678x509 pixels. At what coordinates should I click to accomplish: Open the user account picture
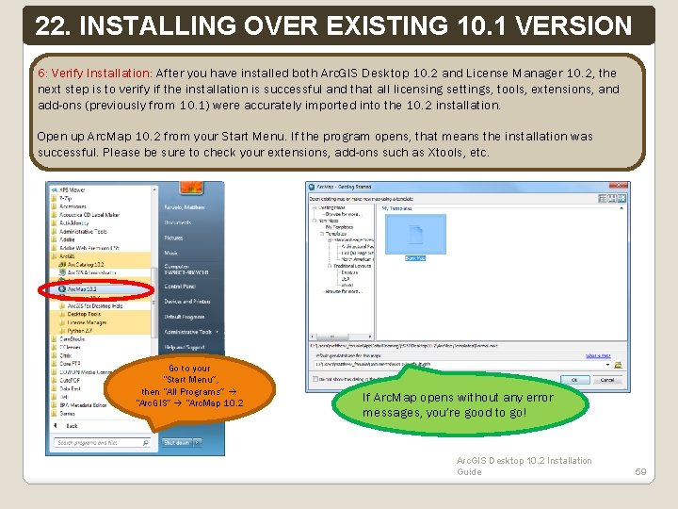191,188
